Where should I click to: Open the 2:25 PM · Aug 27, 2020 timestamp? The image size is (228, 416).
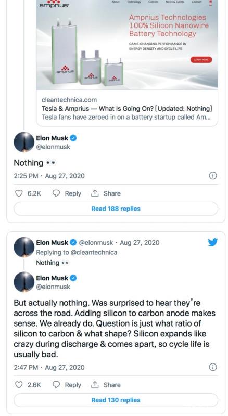pyautogui.click(x=49, y=176)
